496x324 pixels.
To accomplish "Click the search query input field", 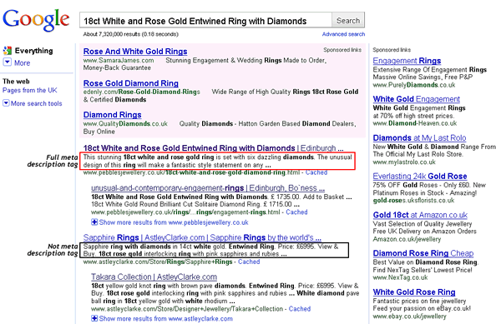I will 205,21.
